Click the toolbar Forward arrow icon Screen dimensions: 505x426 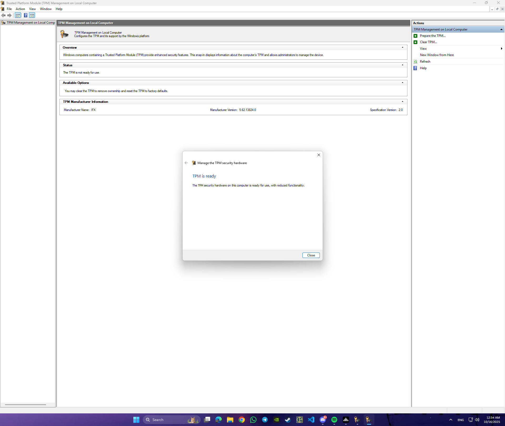click(9, 15)
